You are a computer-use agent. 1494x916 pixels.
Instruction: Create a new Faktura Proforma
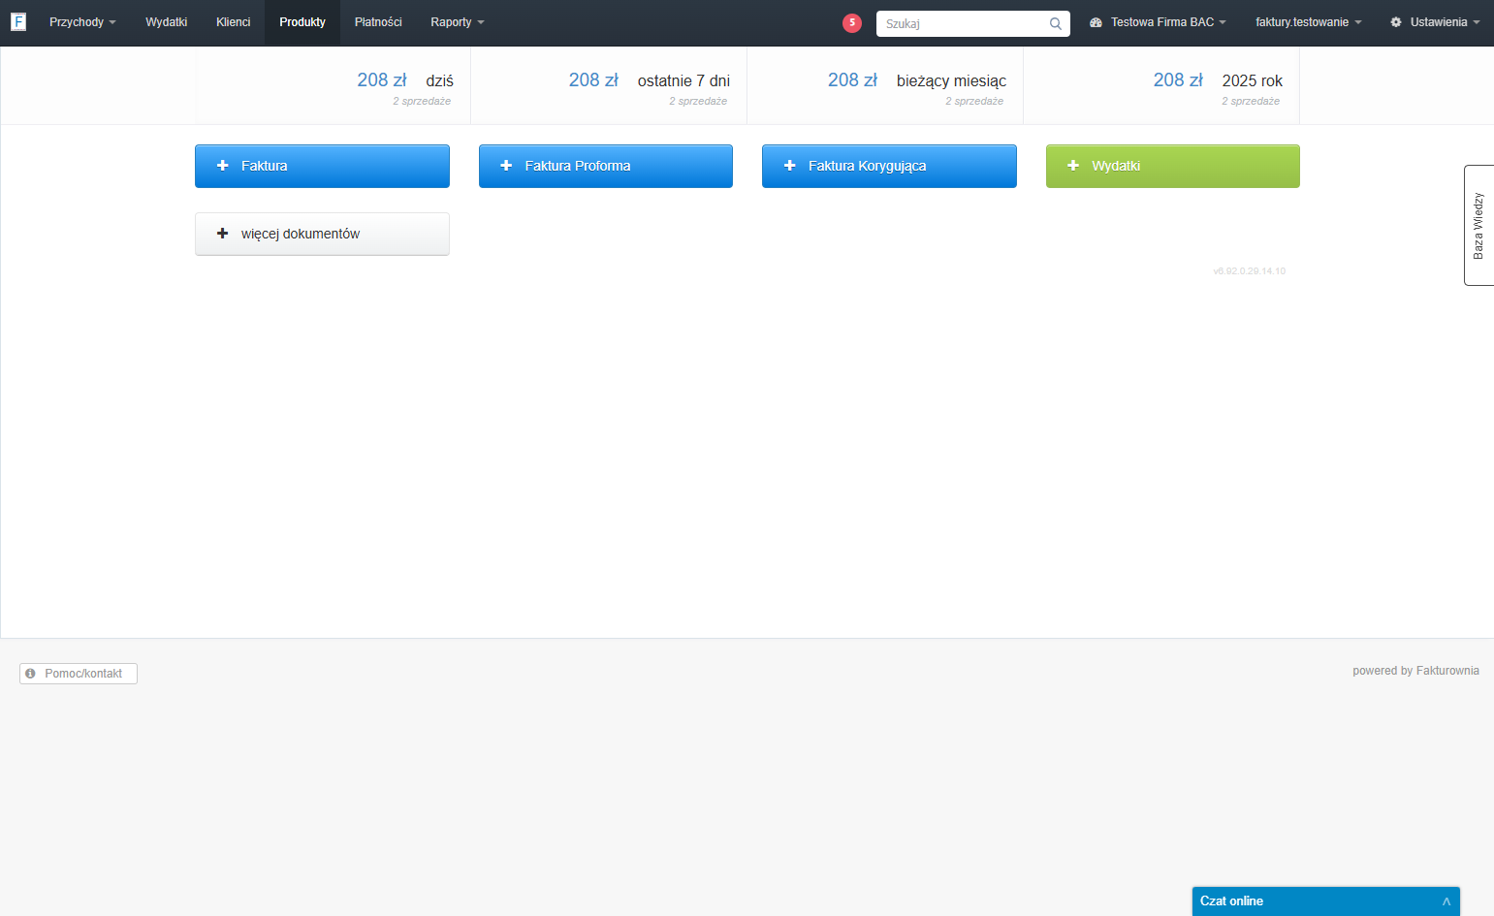pos(606,166)
